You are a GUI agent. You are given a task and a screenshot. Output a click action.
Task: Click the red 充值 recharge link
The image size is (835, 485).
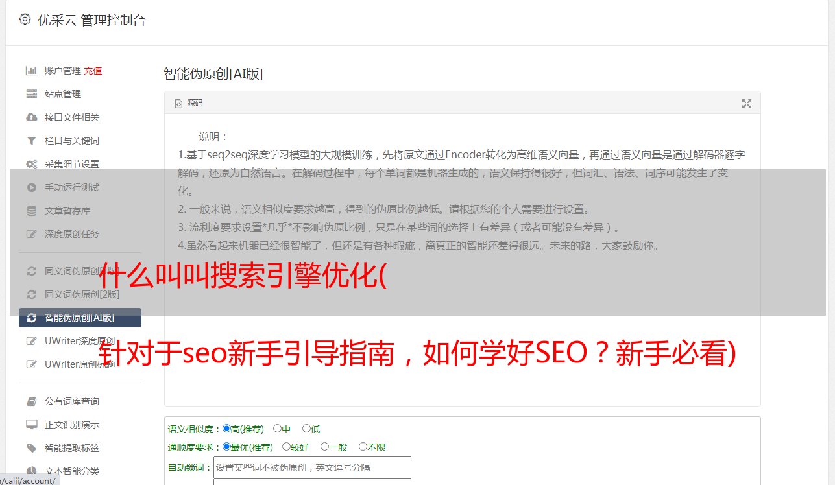point(93,71)
